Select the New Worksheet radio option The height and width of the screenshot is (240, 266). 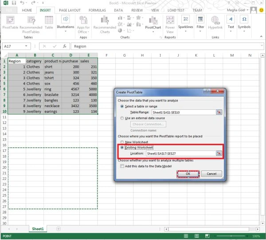tap(122, 142)
